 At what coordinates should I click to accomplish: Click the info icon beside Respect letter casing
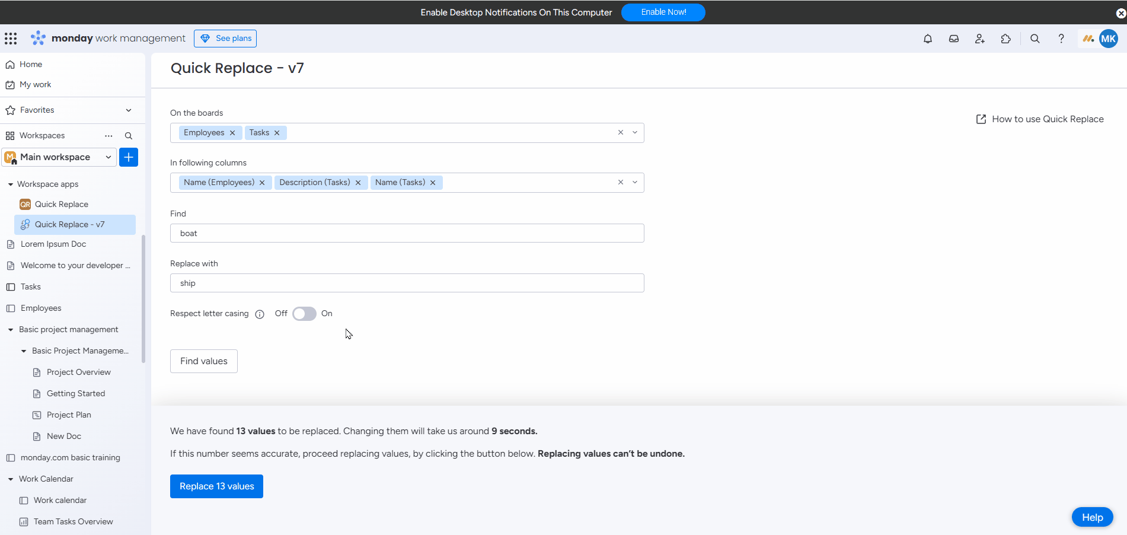click(260, 314)
